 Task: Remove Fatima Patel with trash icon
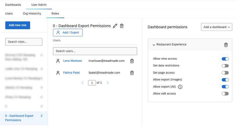[132, 73]
